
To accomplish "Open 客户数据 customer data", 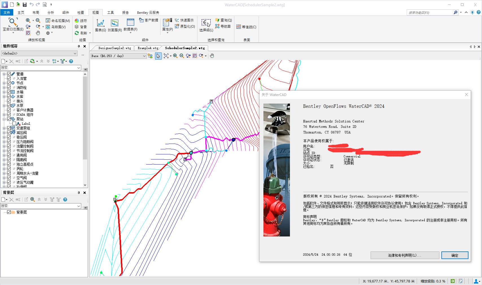I will [149, 20].
